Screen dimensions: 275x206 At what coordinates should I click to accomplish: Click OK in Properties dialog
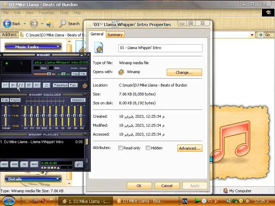tap(139, 186)
